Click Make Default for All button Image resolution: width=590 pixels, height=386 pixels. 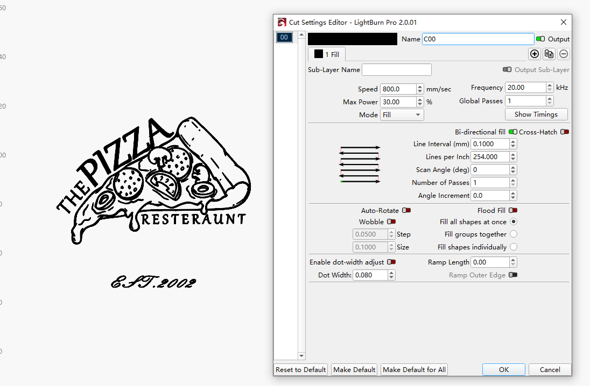pos(415,369)
